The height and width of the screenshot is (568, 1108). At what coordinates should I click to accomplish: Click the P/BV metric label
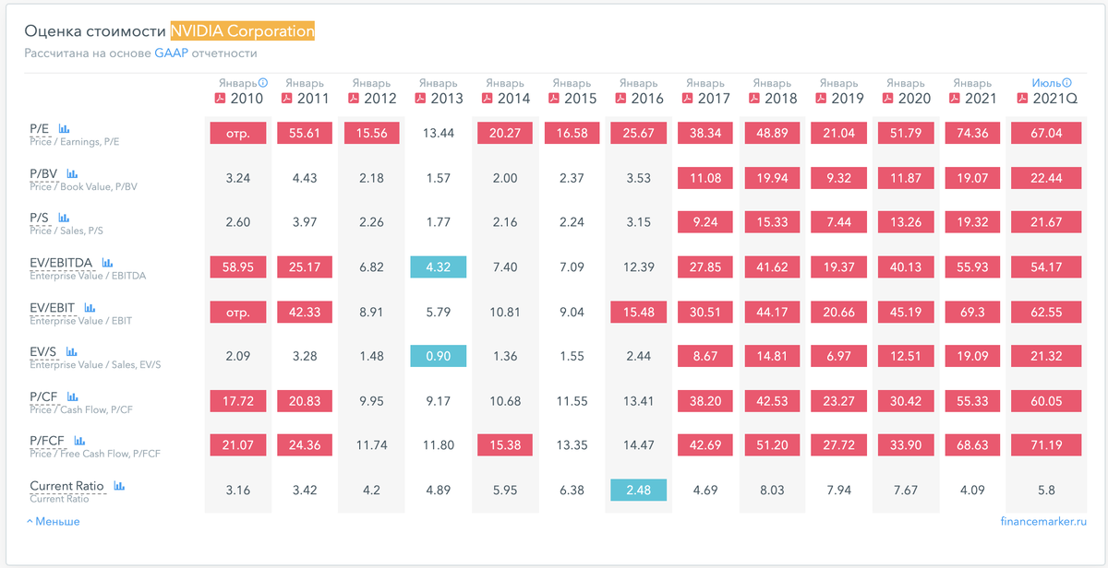pyautogui.click(x=45, y=173)
